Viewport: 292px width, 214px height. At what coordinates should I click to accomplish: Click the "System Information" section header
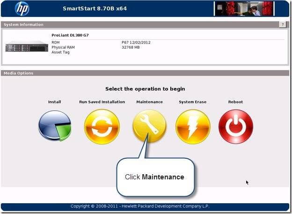click(x=23, y=25)
